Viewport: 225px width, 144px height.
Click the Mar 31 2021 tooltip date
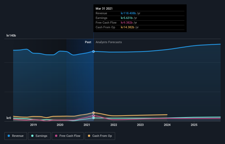point(104,9)
